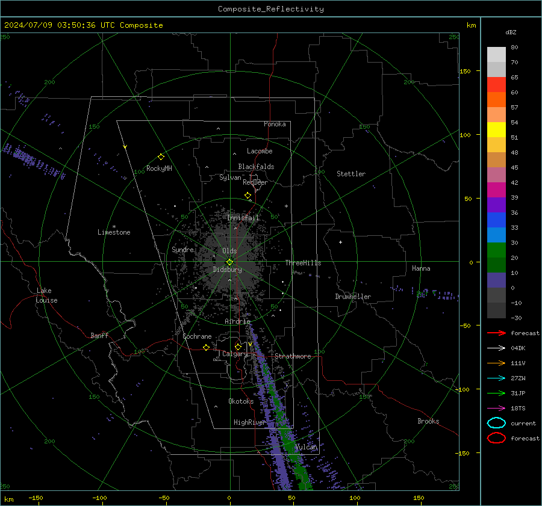This screenshot has height=506, width=542.
Task: Select the slate purple 10-0 dBZ swatch
Action: click(496, 280)
